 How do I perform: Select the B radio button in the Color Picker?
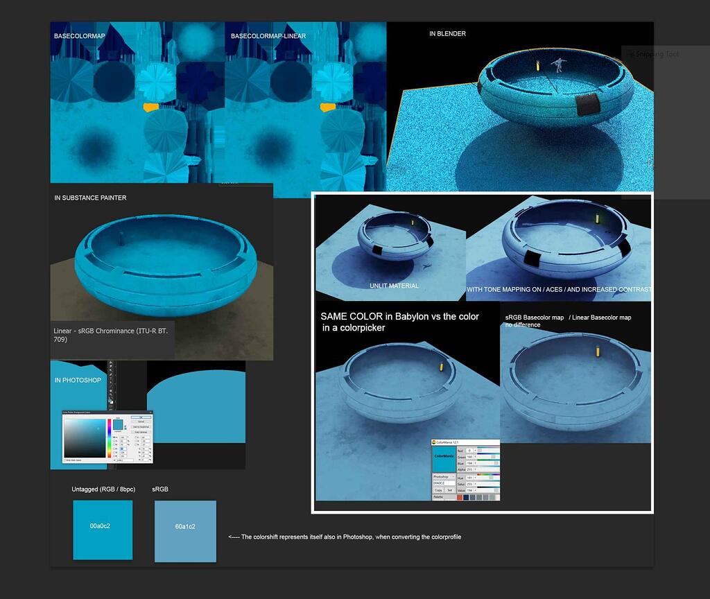pyautogui.click(x=114, y=444)
